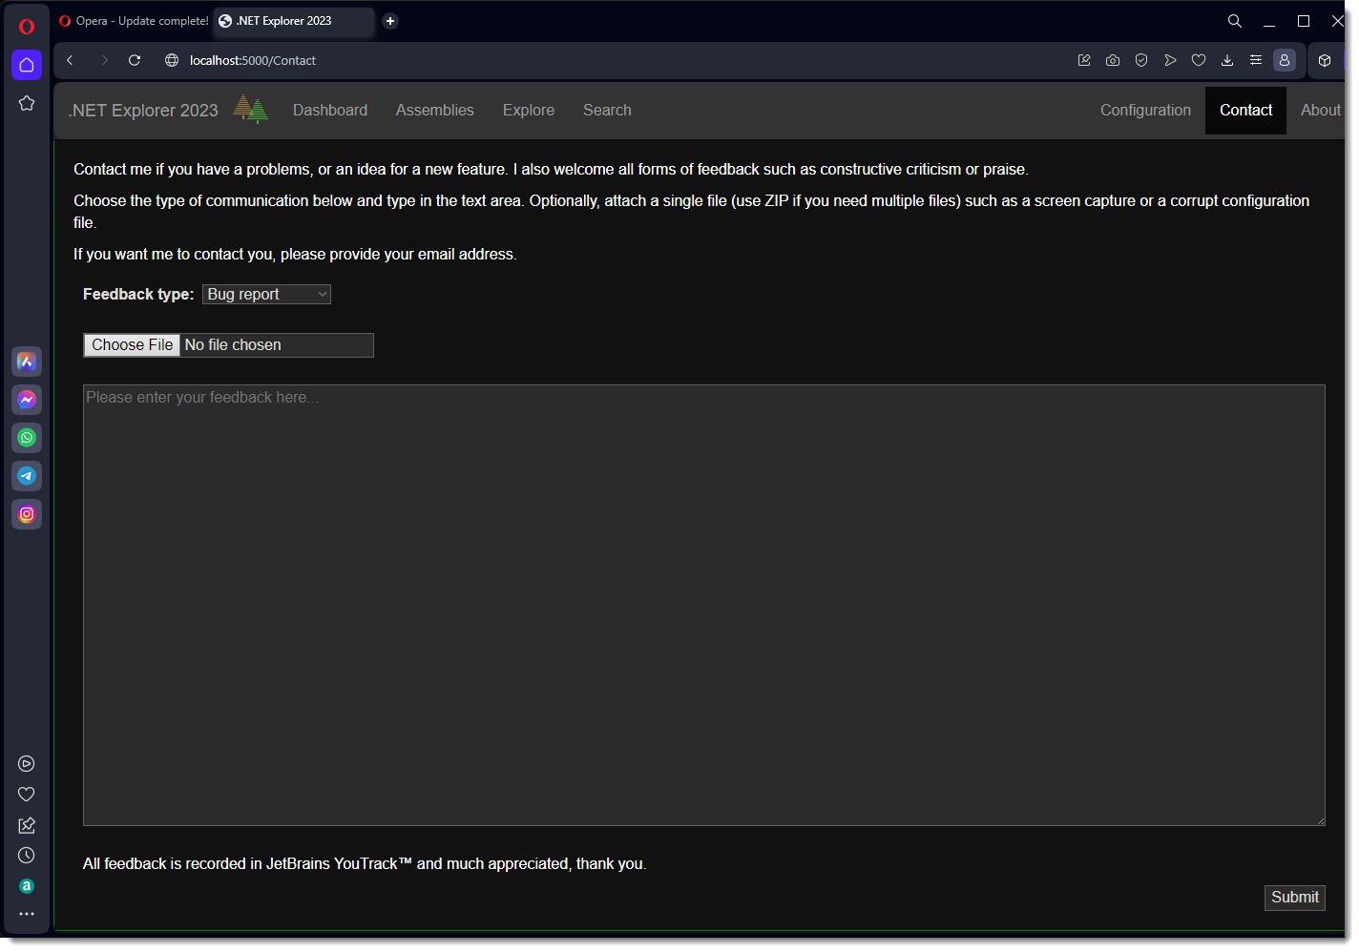Screen dimensions: 1359x952
Task: Go to Opera start page home icon
Action: [x=27, y=65]
